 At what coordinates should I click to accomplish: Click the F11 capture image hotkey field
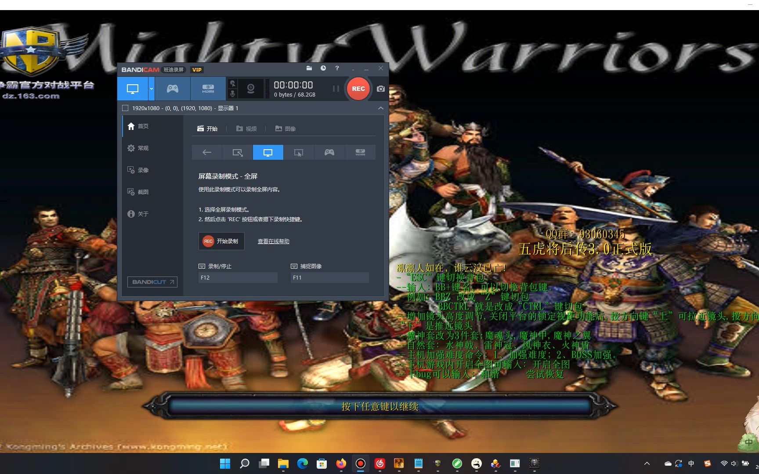pos(330,277)
